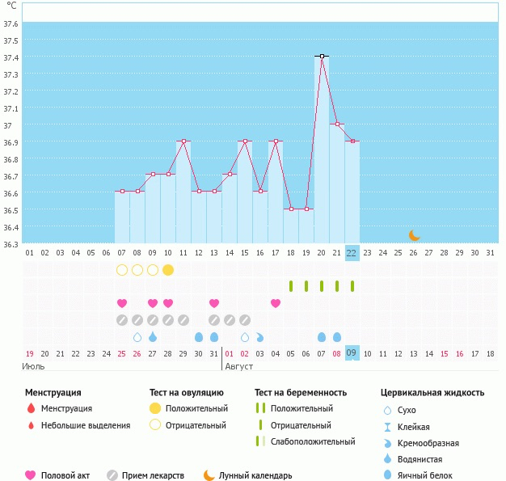Click the Яичный белок legend drop icon

tap(388, 475)
